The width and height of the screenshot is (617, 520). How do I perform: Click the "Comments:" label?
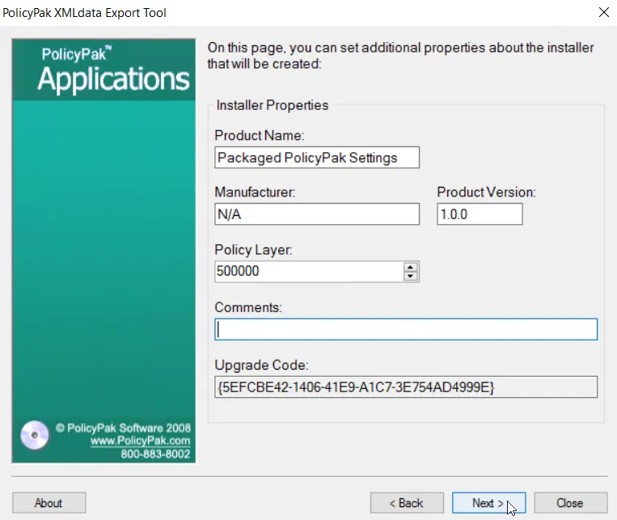pyautogui.click(x=248, y=307)
